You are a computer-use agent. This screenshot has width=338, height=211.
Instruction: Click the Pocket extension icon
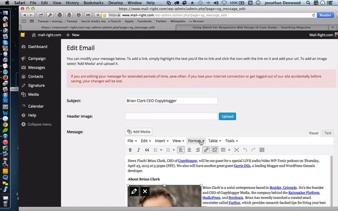[79, 15]
